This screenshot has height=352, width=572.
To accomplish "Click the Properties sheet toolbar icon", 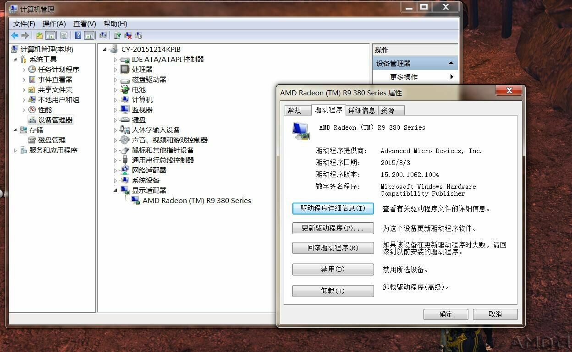I will click(64, 35).
